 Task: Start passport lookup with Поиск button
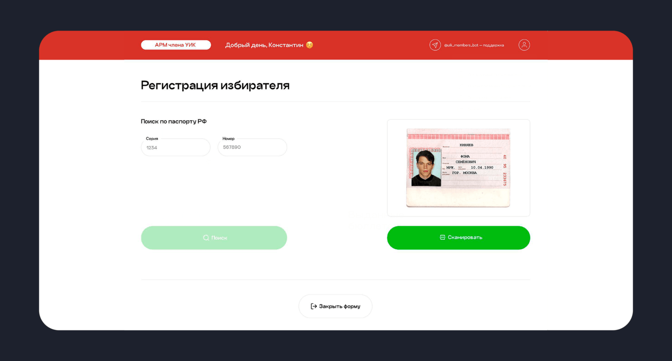point(214,238)
